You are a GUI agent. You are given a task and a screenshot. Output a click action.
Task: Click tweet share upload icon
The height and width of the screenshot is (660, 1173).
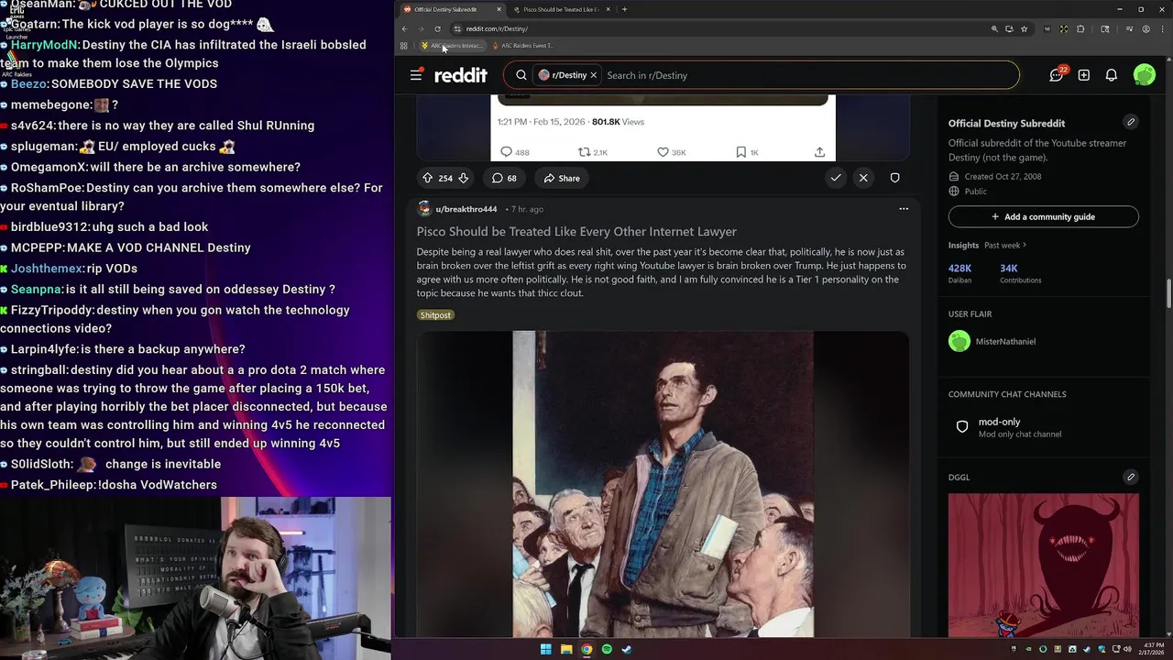pos(819,152)
